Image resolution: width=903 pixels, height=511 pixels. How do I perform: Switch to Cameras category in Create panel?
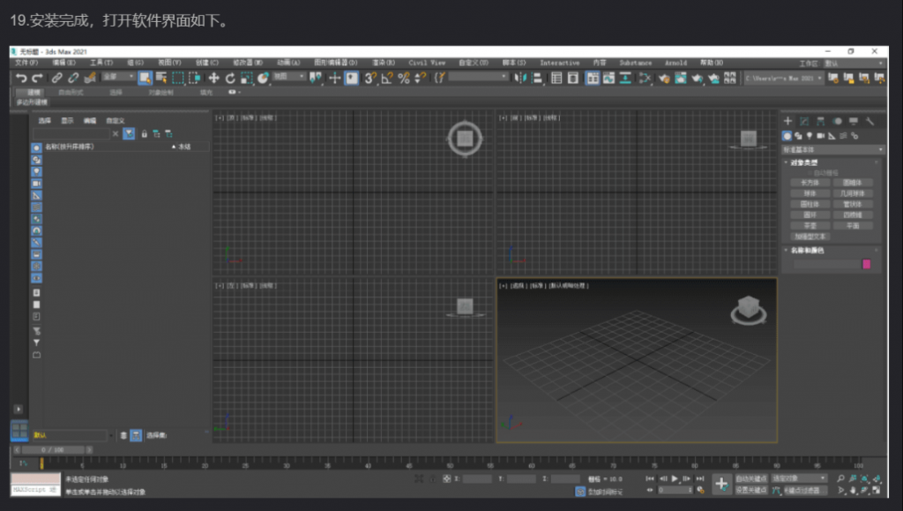pos(820,135)
